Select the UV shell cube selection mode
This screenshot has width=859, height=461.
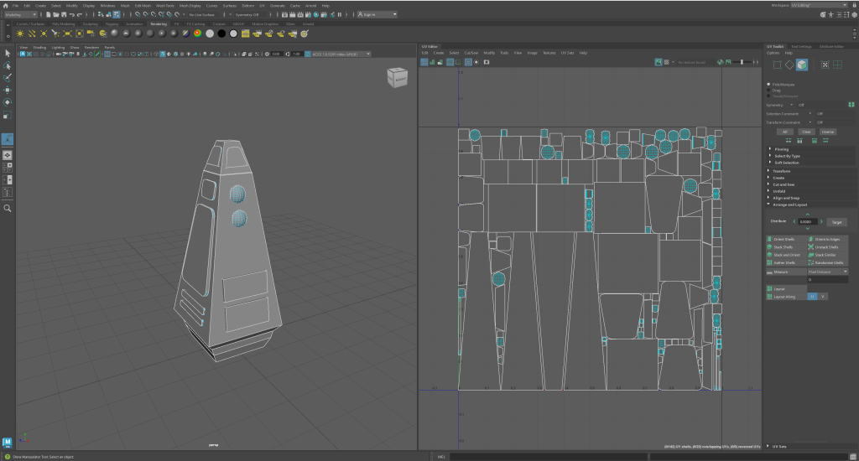click(802, 65)
